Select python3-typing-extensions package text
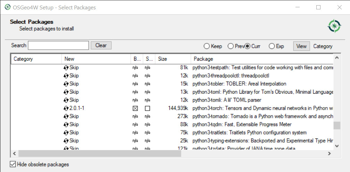Viewport: 350px width, 172px height. (x=263, y=141)
